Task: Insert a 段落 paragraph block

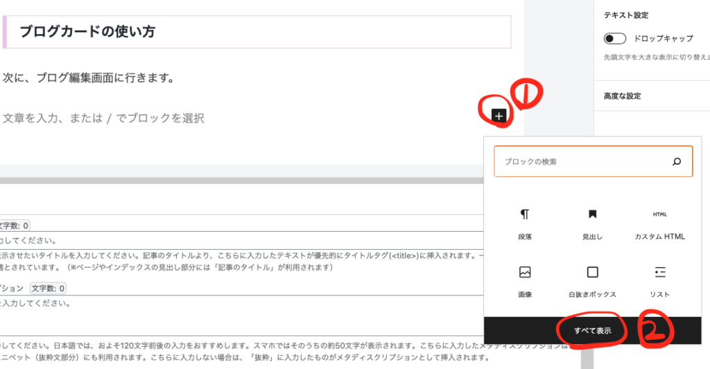Action: click(525, 223)
